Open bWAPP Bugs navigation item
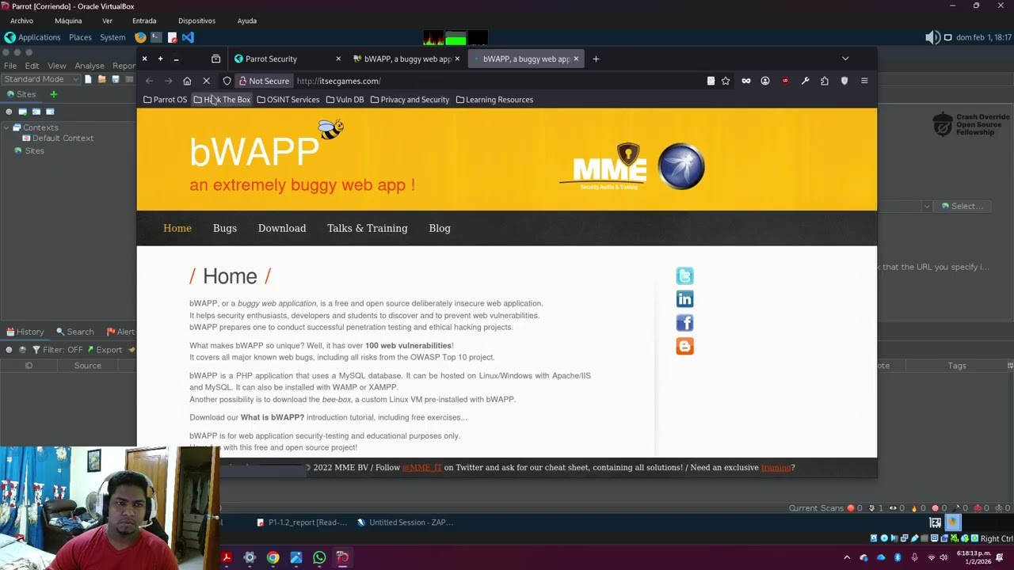This screenshot has width=1014, height=570. point(225,228)
